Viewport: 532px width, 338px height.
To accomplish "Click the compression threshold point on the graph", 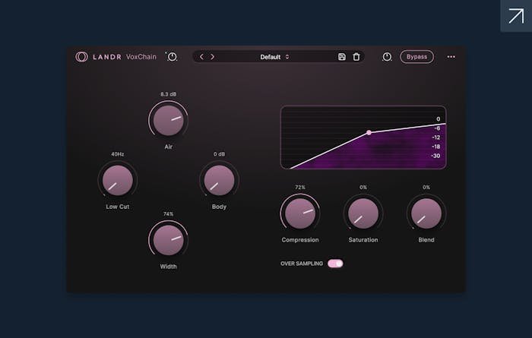I will pos(369,133).
